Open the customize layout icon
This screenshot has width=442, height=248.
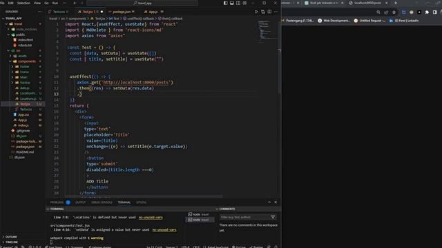tap(244, 3)
